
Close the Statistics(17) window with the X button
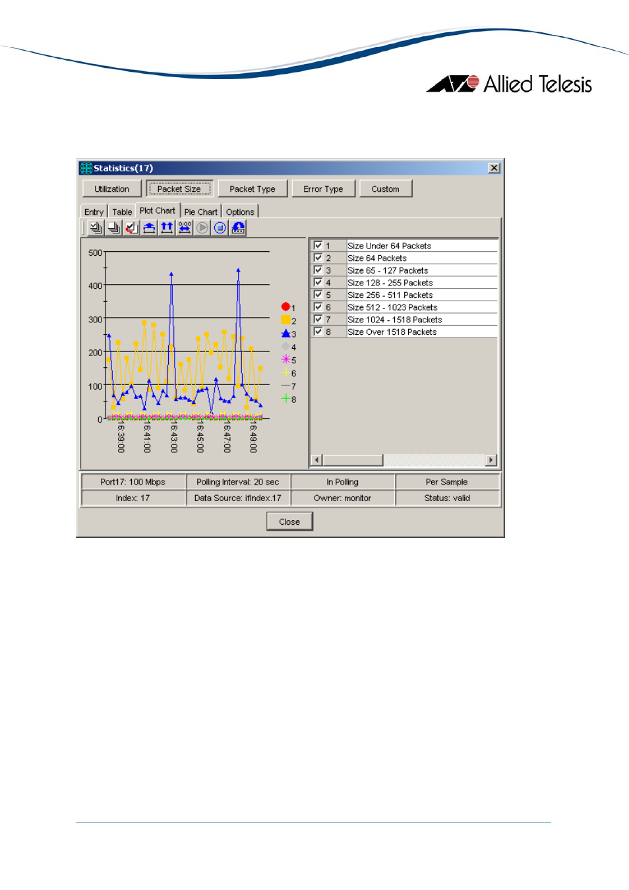494,168
